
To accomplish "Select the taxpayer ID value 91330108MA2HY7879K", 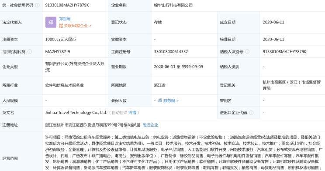I will click(284, 52).
